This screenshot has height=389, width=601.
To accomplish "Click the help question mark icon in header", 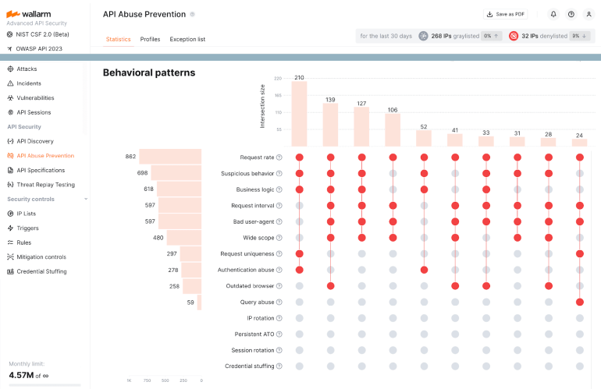I will [571, 14].
